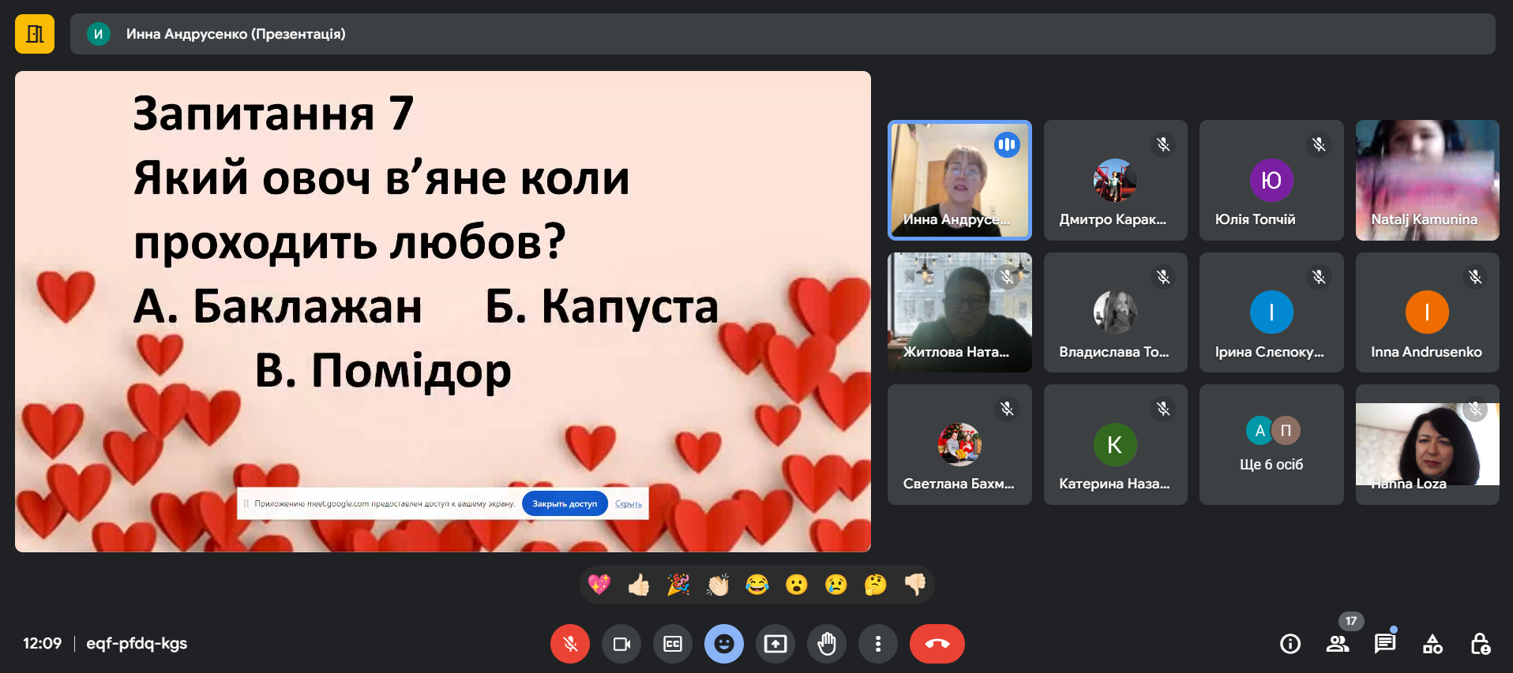Screen dimensions: 1513x673
Task: Open the more options menu
Action: click(x=878, y=644)
